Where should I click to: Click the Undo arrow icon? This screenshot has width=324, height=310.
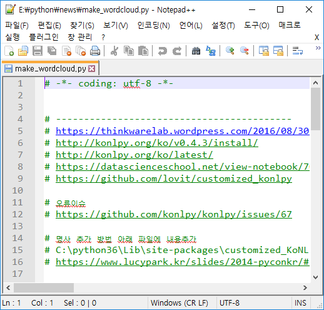click(x=163, y=51)
